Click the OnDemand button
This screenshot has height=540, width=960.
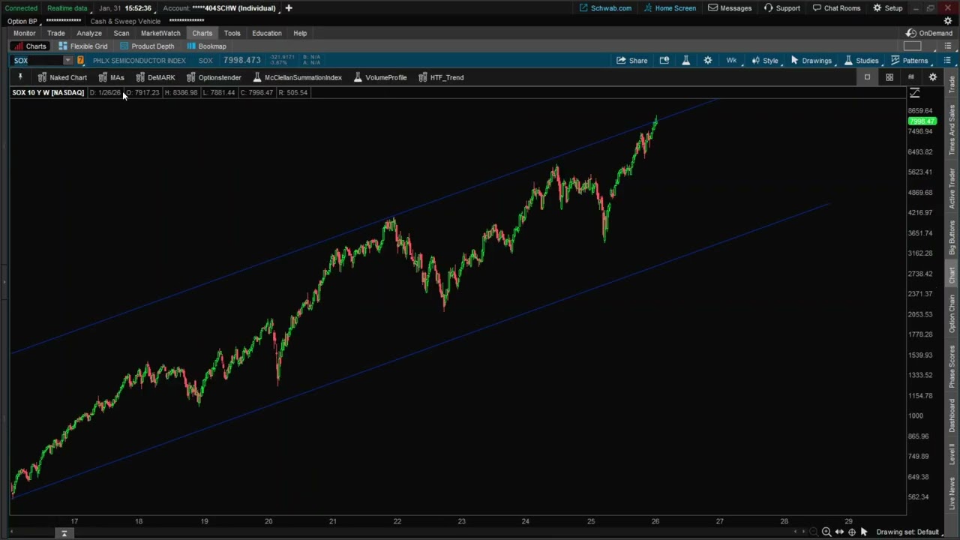[x=929, y=33]
